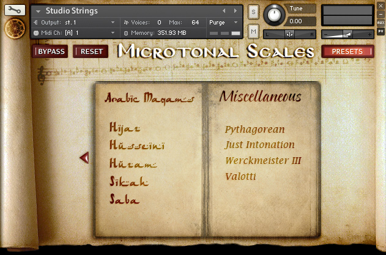
Task: Click the Output channel icon
Action: coord(35,23)
